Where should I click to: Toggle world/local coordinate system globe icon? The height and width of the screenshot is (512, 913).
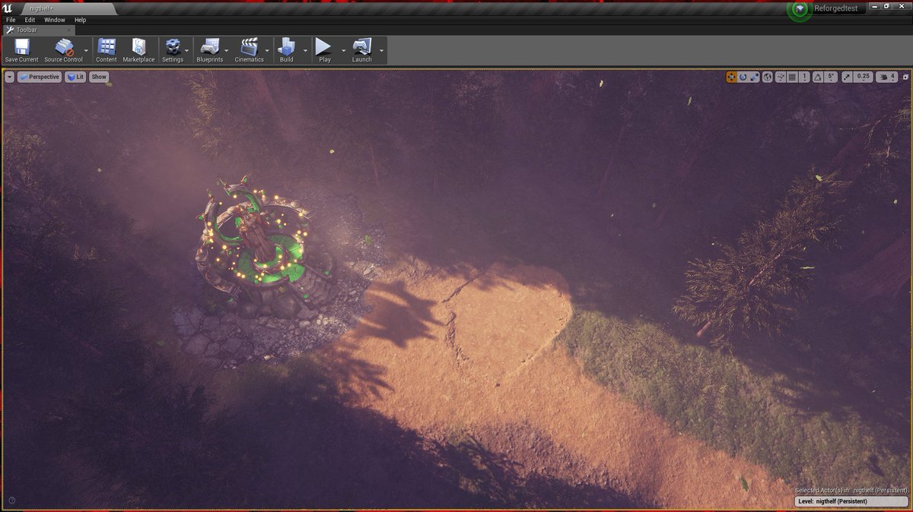[x=767, y=77]
